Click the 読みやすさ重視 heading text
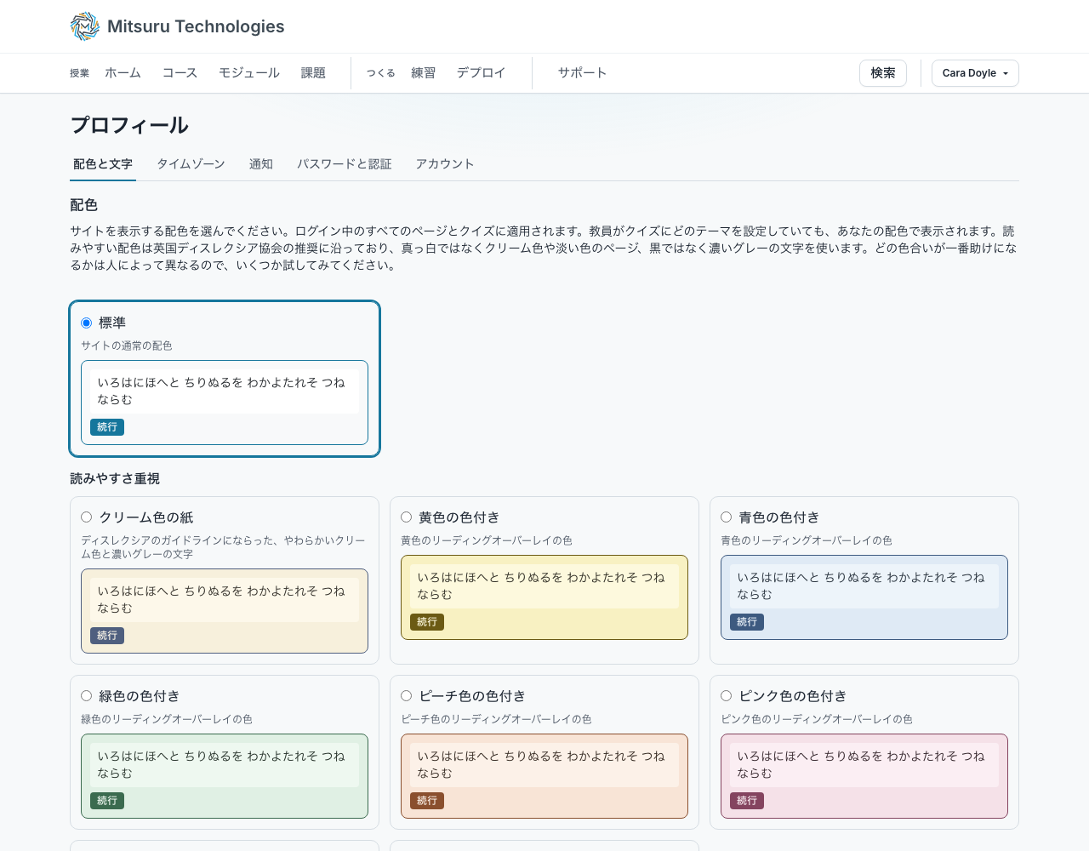 tap(115, 479)
